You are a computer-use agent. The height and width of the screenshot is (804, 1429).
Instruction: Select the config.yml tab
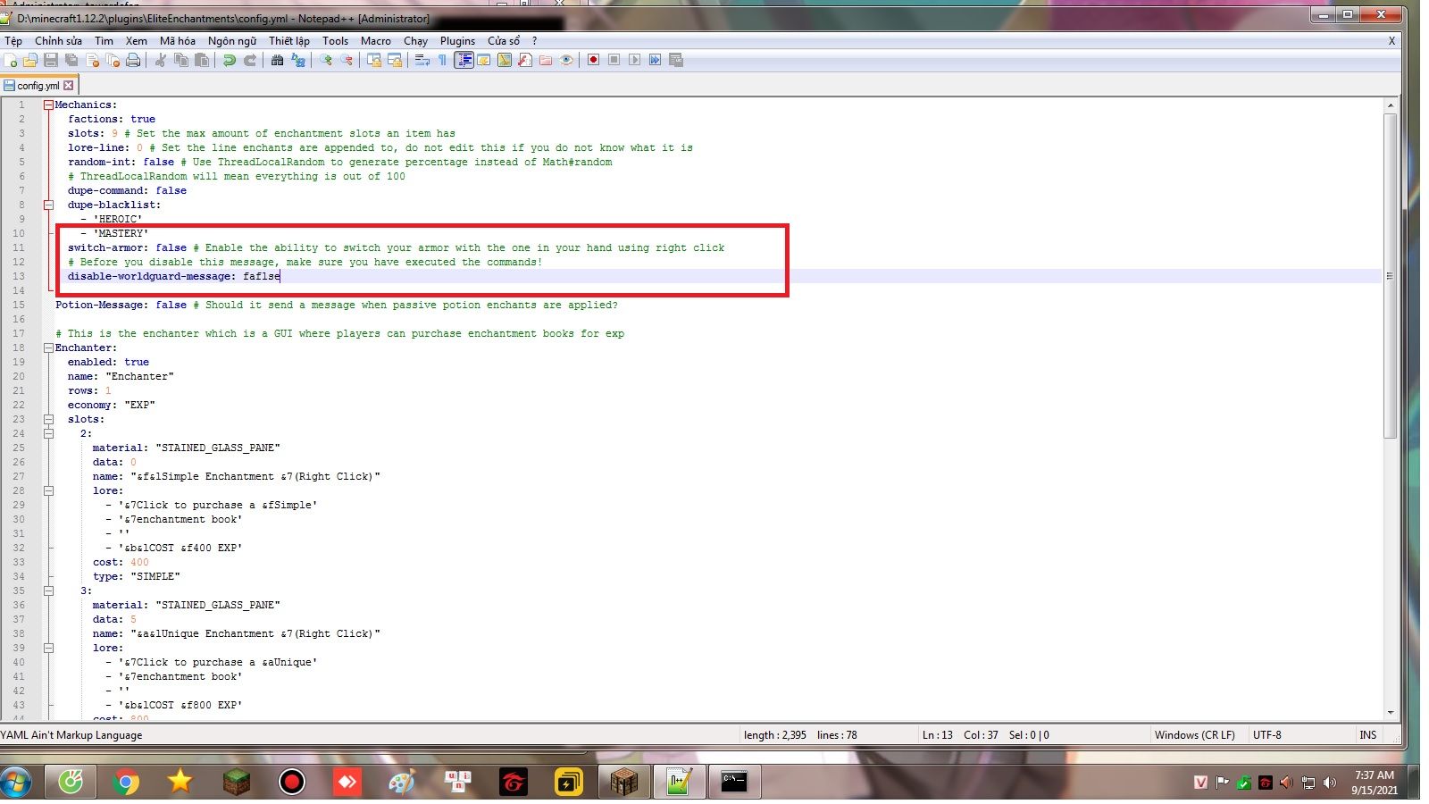pos(39,86)
